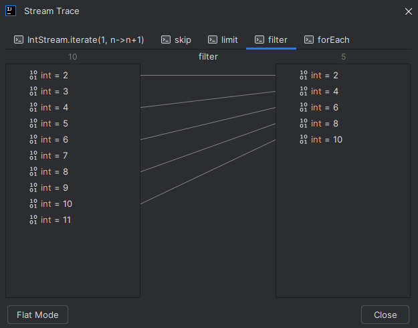
Task: Click the console icon on limit tab
Action: 213,39
